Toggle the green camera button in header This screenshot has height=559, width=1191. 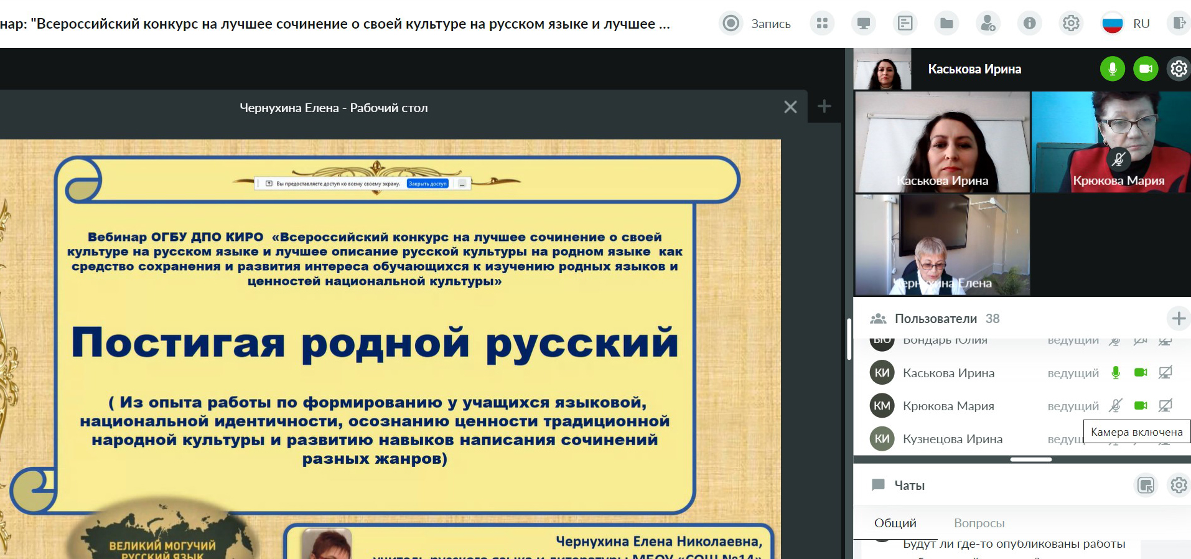pos(1146,68)
